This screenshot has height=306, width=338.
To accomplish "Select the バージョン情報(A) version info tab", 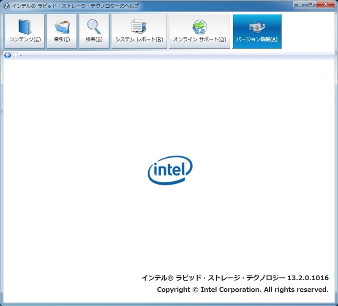I will tap(257, 31).
